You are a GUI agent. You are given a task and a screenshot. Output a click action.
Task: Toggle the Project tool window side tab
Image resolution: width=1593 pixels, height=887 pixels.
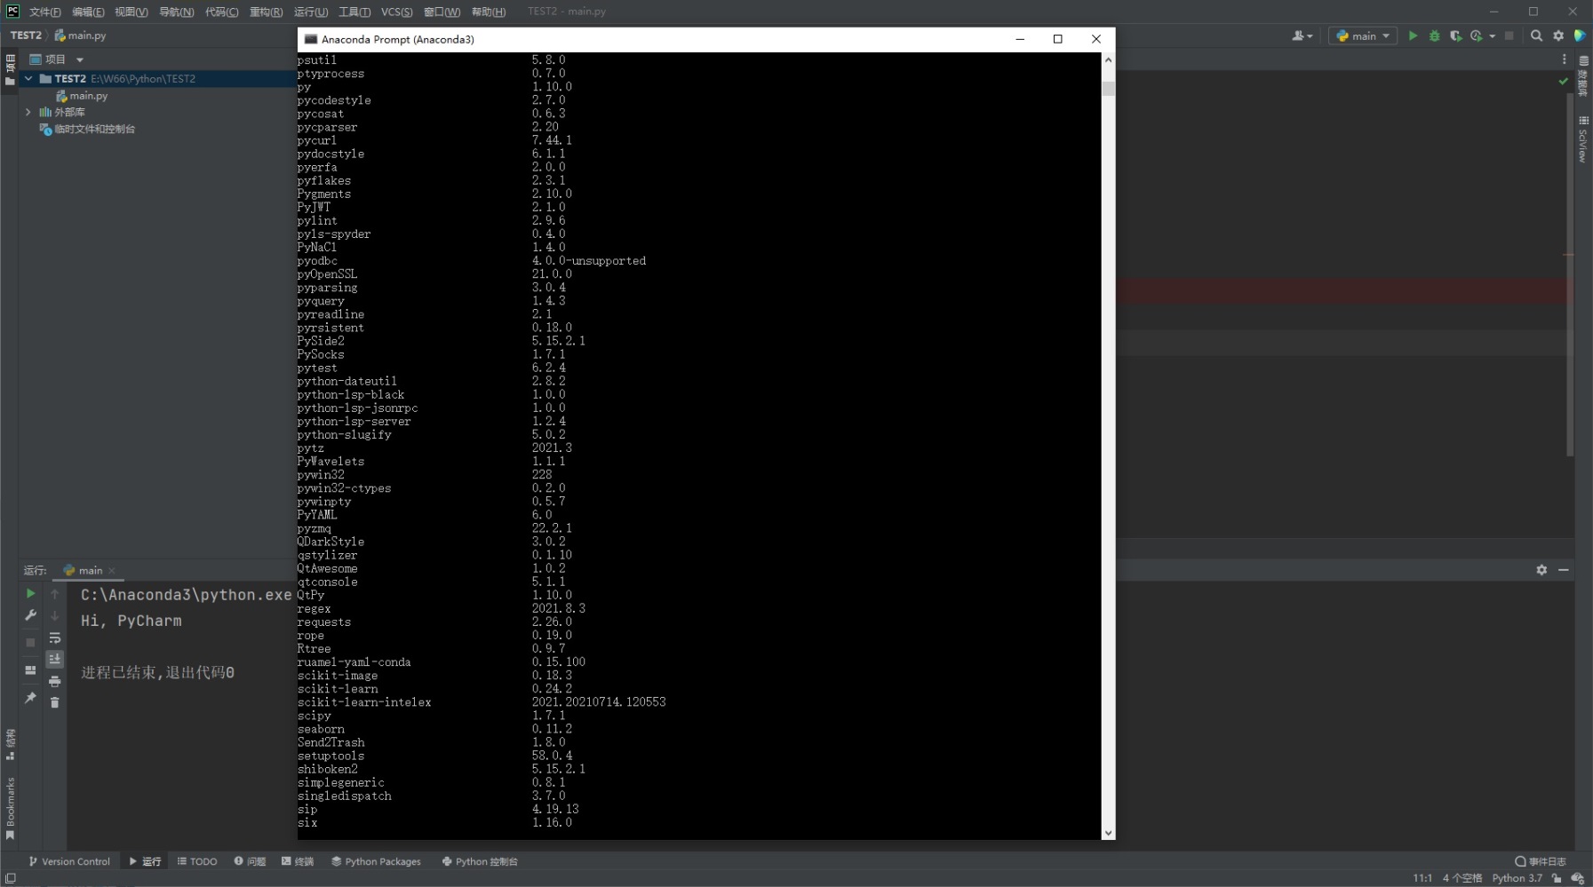pos(10,69)
